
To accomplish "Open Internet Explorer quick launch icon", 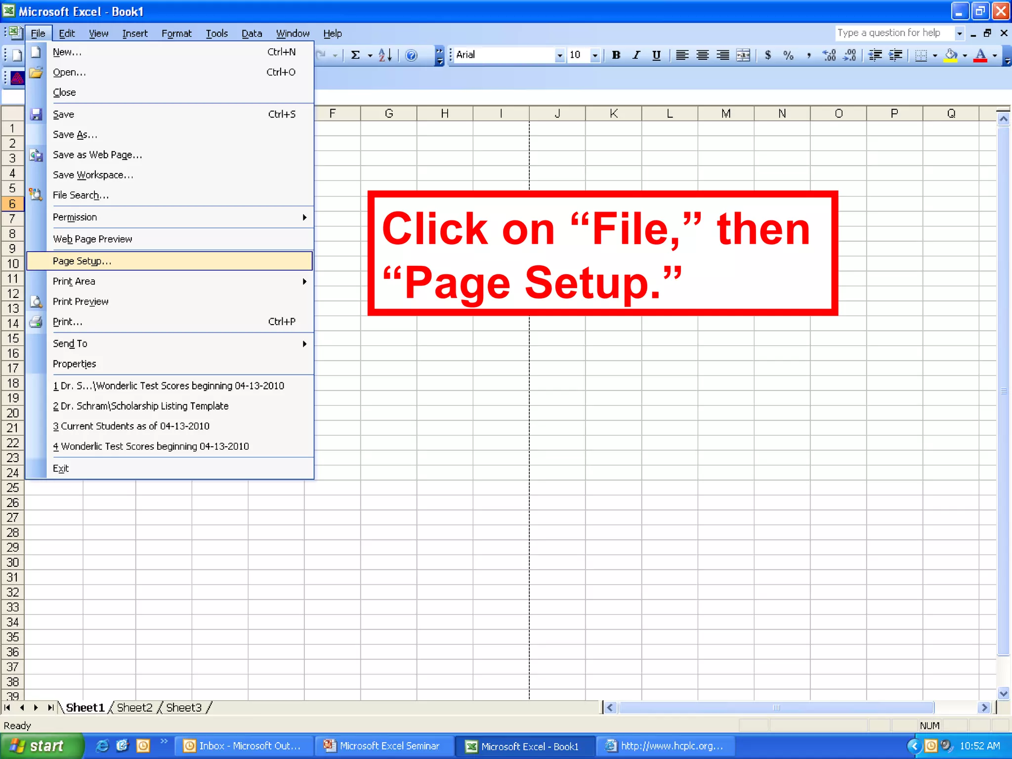I will (x=102, y=746).
